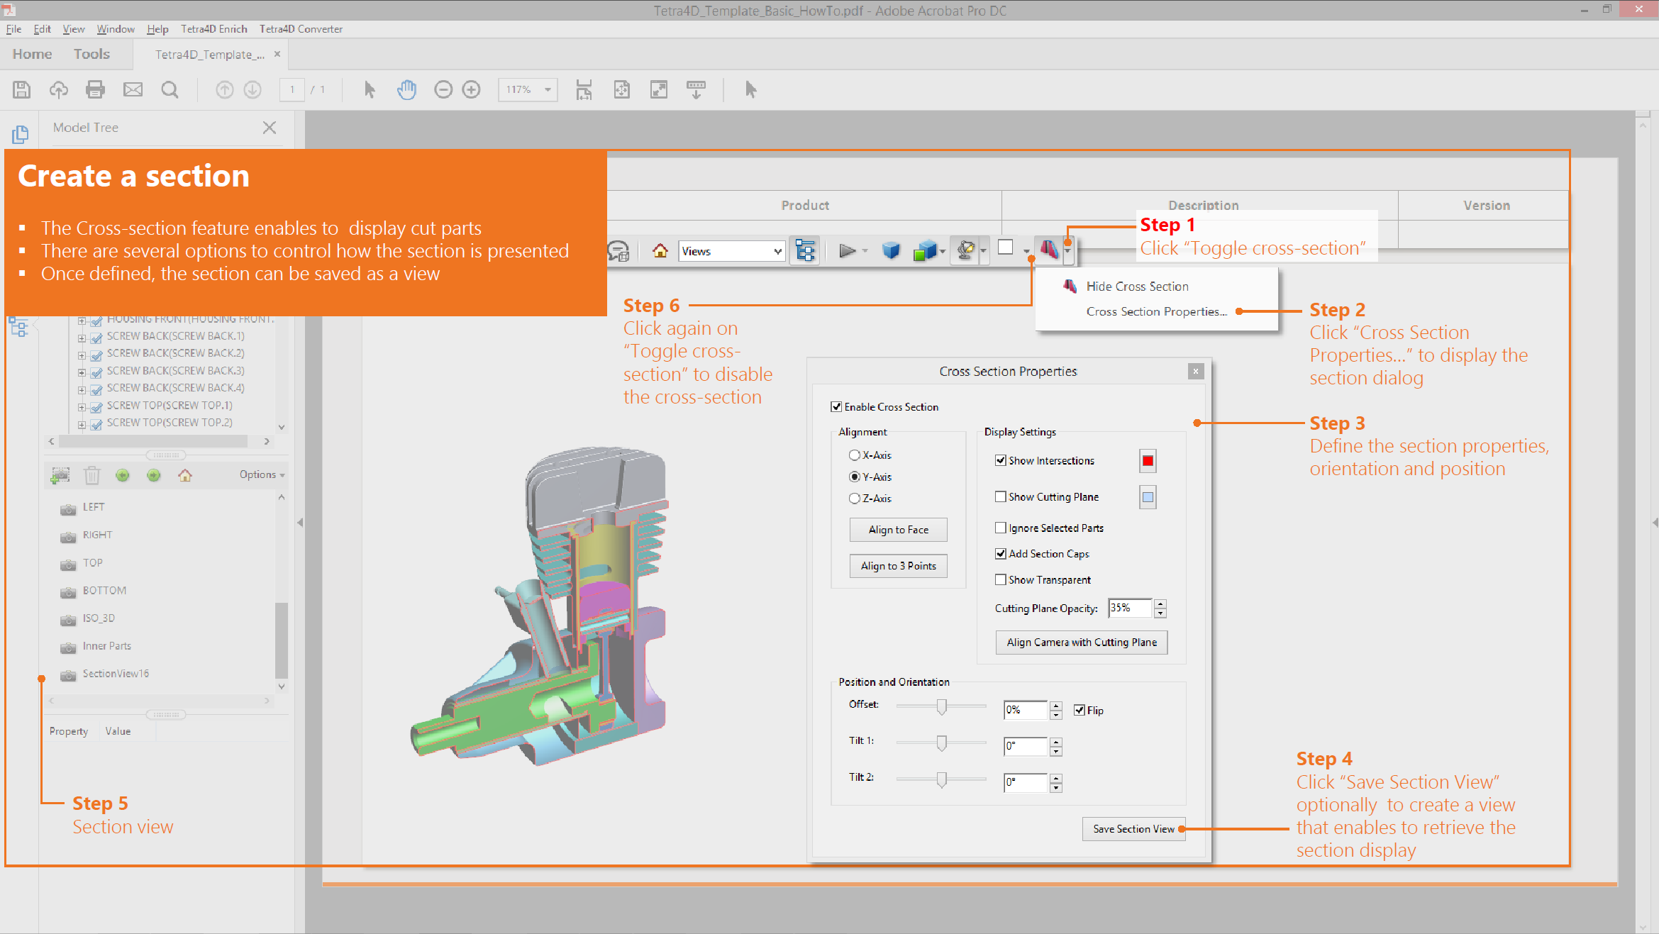
Task: Click the green Next View arrow
Action: [153, 475]
